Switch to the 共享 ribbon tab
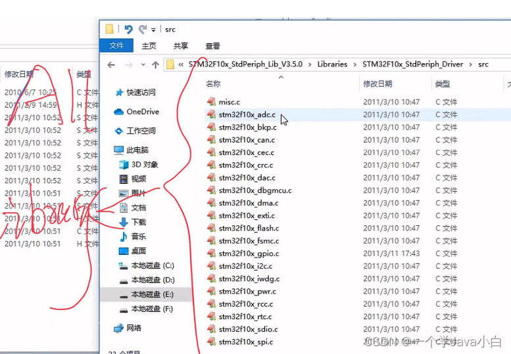 click(181, 46)
